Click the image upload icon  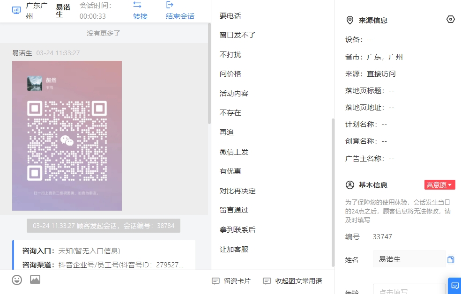click(35, 279)
